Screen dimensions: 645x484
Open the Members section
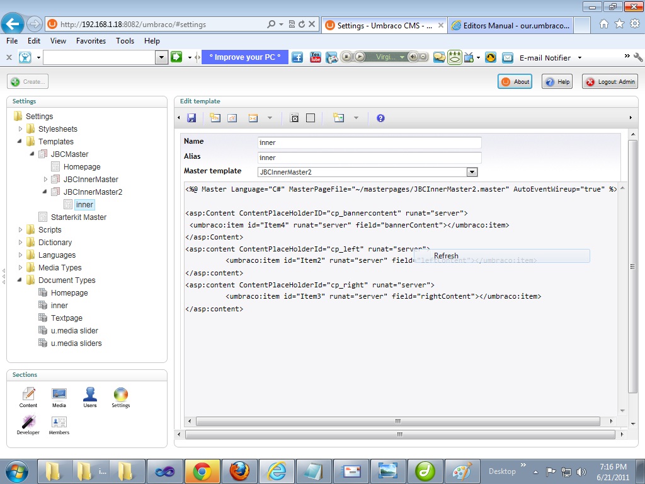59,423
